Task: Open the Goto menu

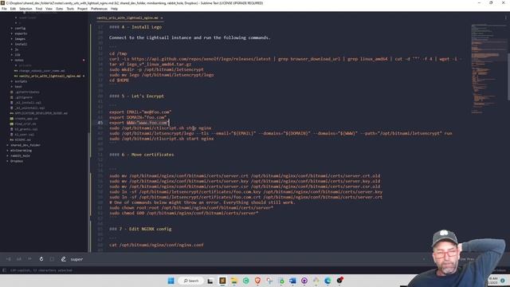Action: 59,9
